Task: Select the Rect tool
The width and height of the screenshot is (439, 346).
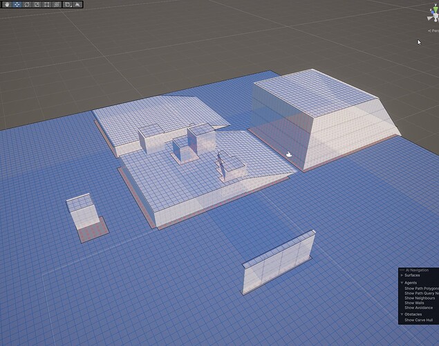Action: pyautogui.click(x=47, y=4)
